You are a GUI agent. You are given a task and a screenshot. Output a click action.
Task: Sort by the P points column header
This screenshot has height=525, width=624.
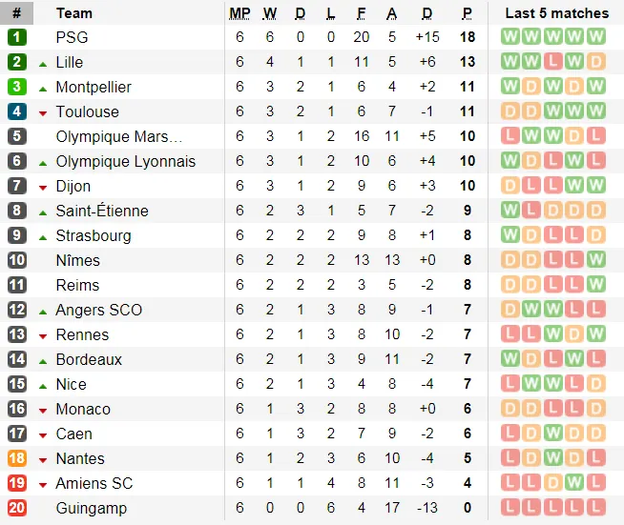point(468,13)
